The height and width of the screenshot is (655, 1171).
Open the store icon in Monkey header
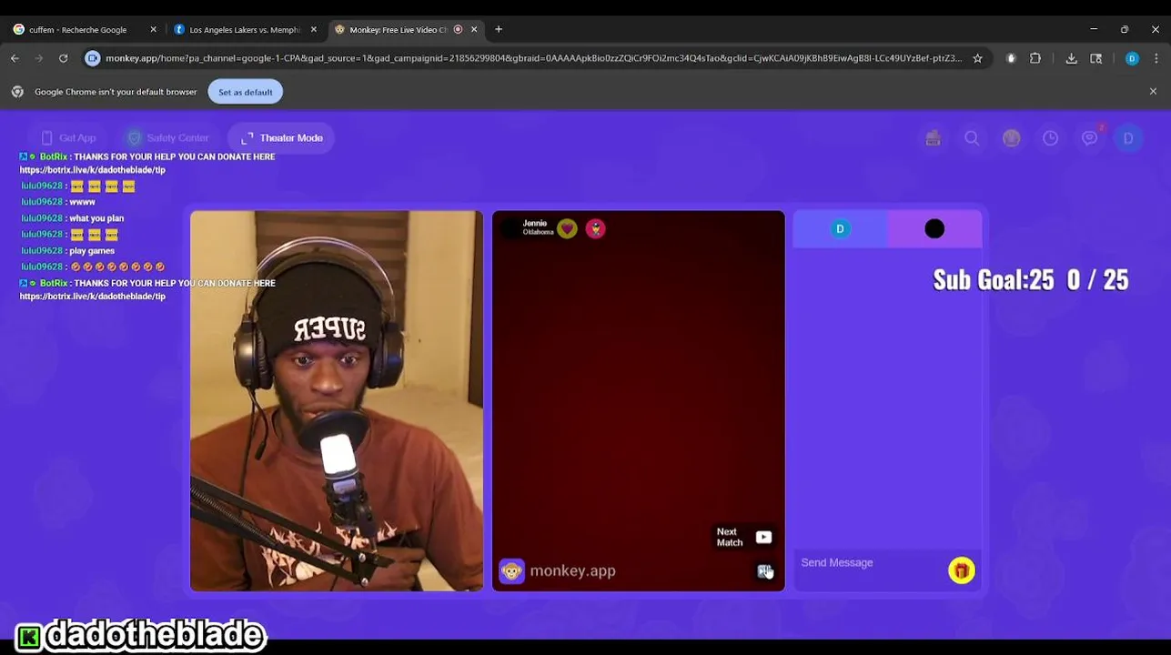tap(933, 138)
